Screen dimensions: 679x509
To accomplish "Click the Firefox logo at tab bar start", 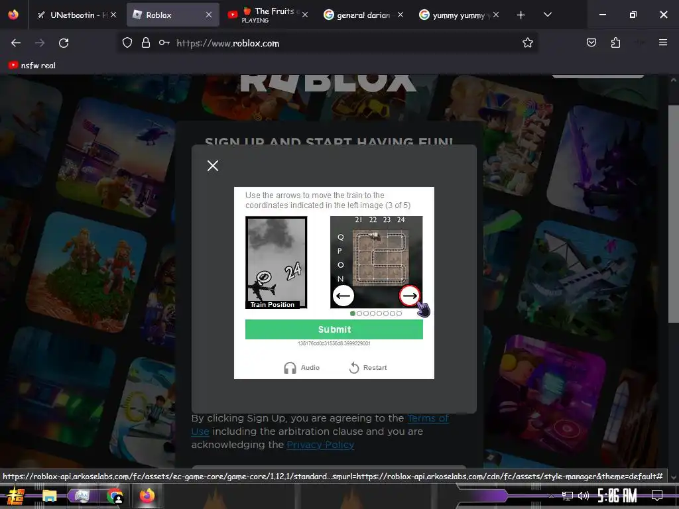I will click(x=13, y=15).
